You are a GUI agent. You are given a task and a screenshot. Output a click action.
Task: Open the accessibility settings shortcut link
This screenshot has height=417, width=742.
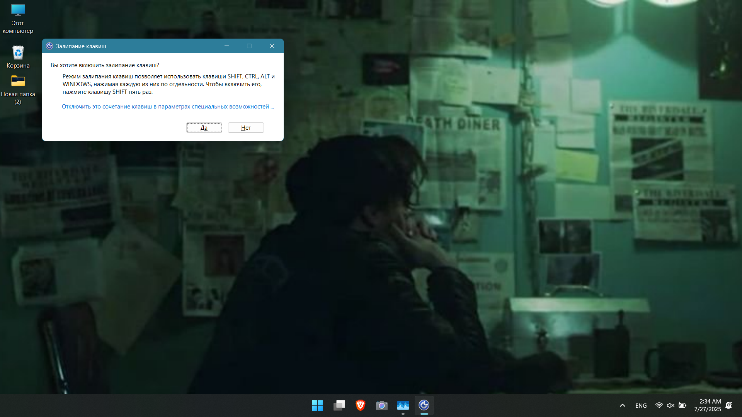click(x=168, y=107)
